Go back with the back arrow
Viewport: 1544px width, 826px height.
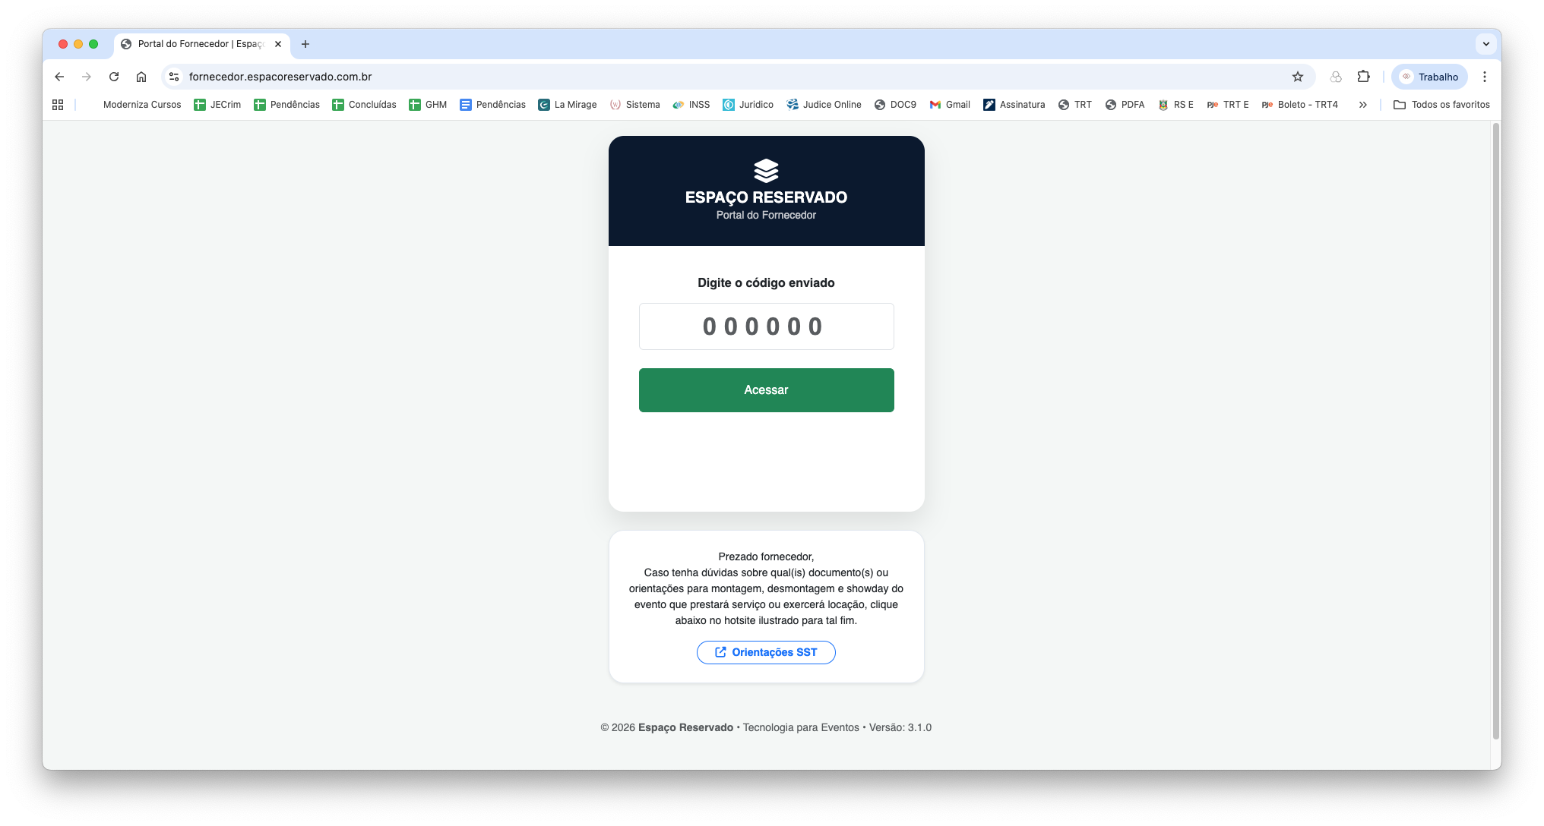click(59, 77)
